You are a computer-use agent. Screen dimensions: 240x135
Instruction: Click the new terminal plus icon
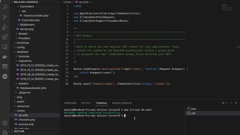click(223, 103)
